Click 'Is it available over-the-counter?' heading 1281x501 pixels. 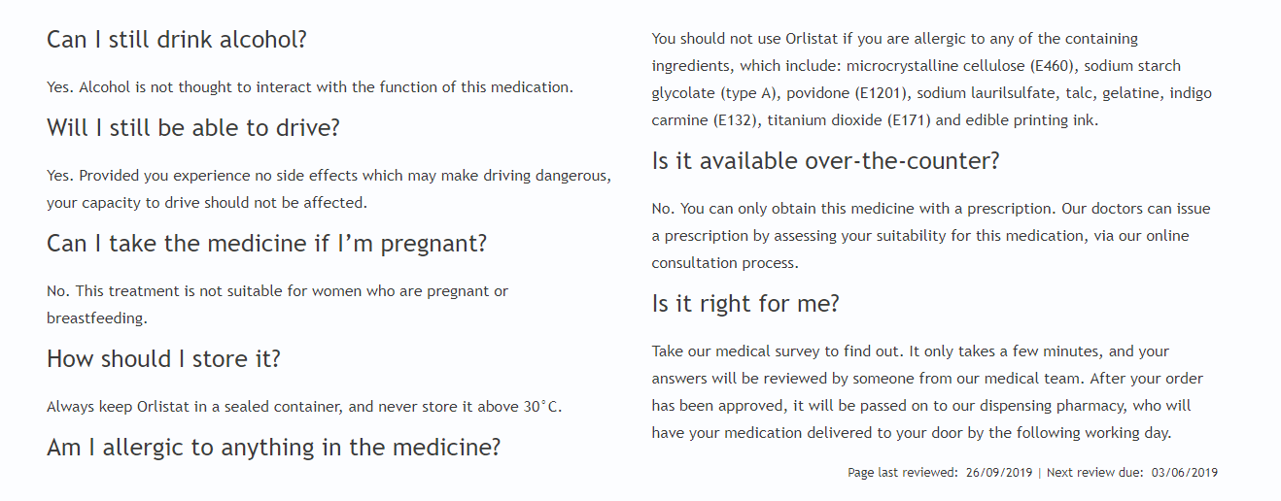coord(825,161)
